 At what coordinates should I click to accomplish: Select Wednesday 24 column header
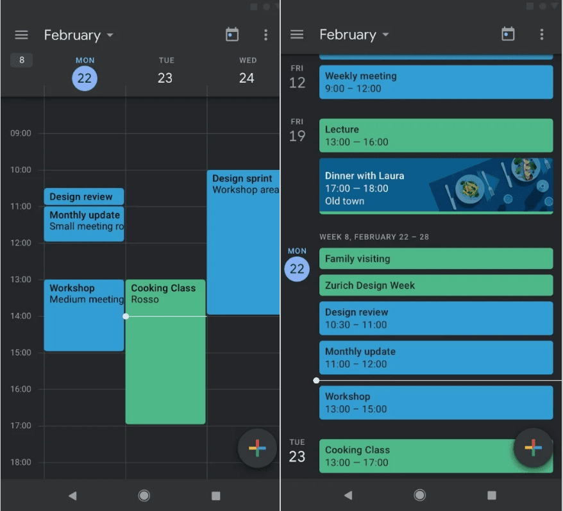pyautogui.click(x=247, y=71)
